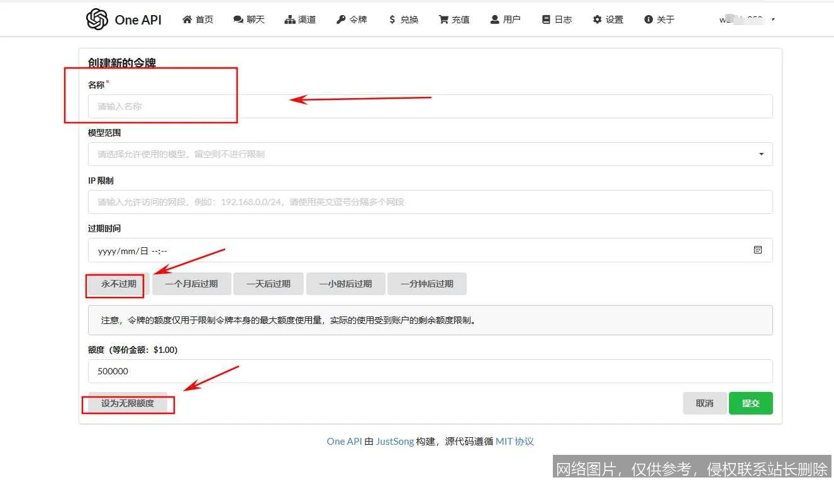This screenshot has height=480, width=834.
Task: Open the 日志 logs page
Action: (557, 19)
